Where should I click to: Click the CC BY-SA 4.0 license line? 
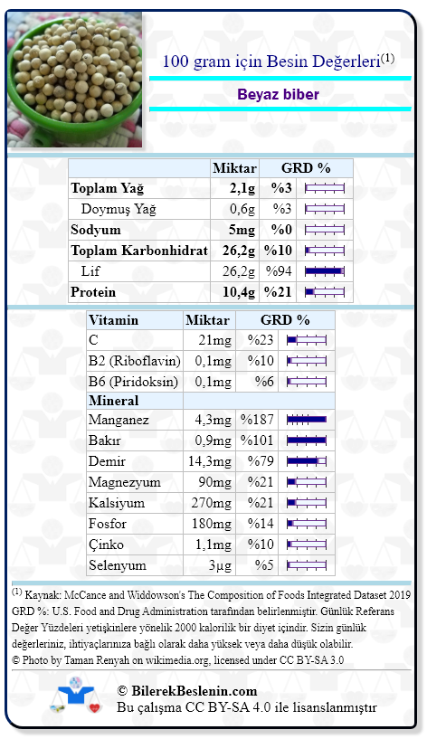coord(247,707)
